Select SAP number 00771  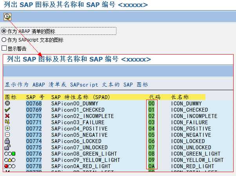pyautogui.click(x=34, y=122)
